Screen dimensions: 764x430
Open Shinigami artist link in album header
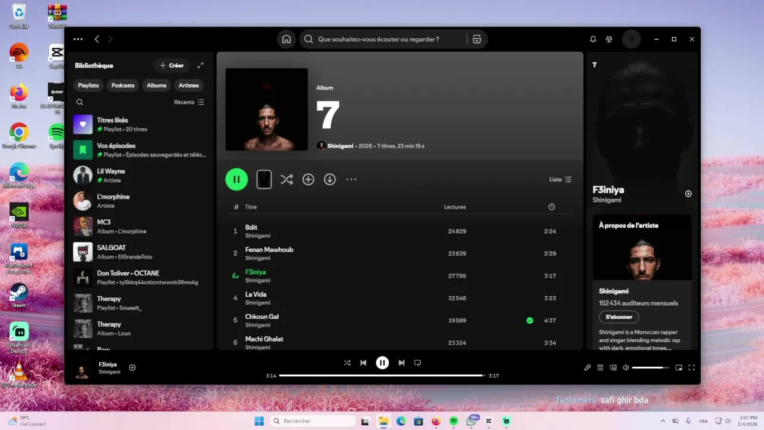coord(340,146)
